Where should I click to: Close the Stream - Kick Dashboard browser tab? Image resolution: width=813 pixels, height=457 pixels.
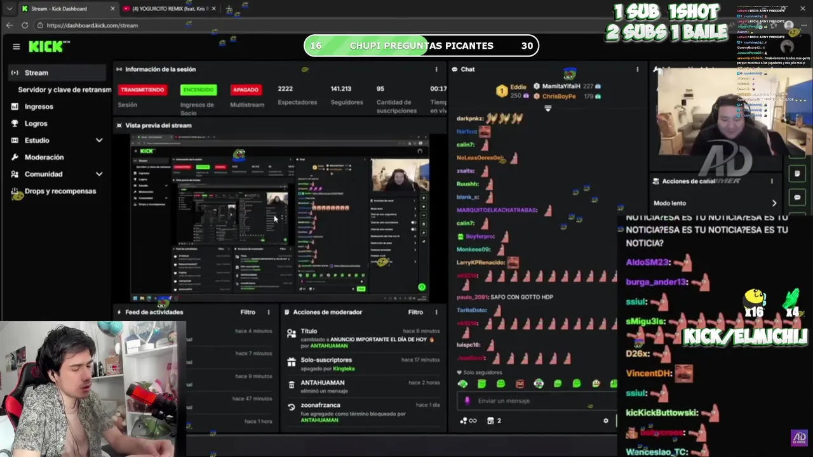(x=112, y=9)
